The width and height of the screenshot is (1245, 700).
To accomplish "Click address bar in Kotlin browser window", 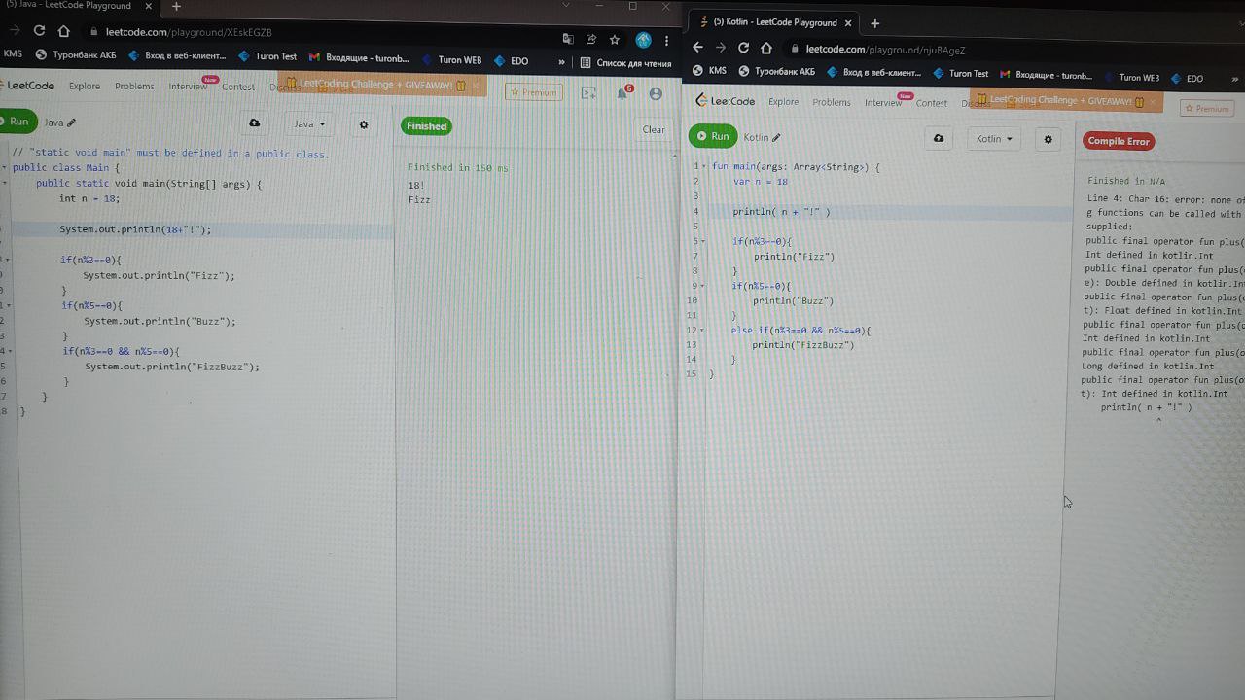I will pos(1012,49).
